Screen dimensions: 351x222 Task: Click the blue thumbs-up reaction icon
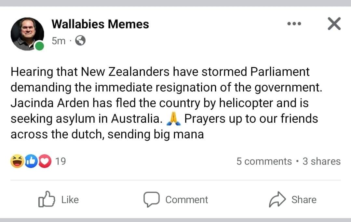[x=31, y=161]
